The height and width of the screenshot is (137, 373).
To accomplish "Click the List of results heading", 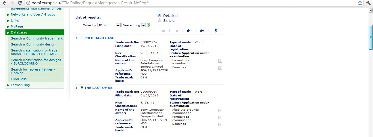I will coord(88,17).
